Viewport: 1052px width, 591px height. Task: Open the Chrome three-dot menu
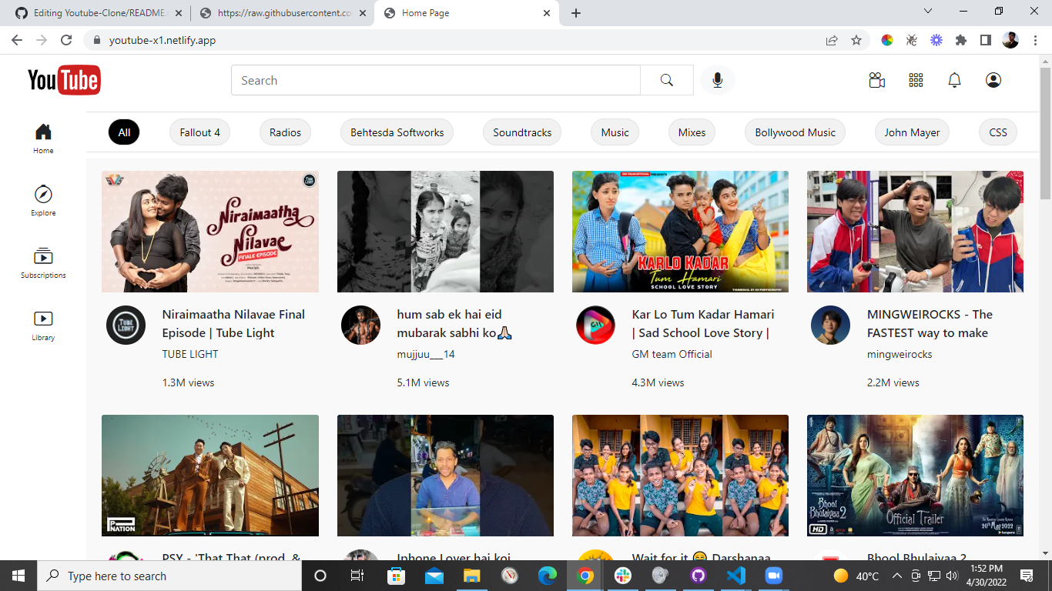(1036, 39)
